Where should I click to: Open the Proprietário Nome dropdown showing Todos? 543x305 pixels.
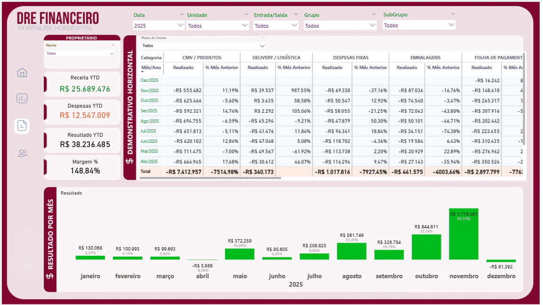coord(80,53)
